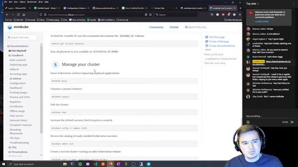Open chat options three-dot menu
The height and width of the screenshot is (167, 298).
click(x=294, y=4)
